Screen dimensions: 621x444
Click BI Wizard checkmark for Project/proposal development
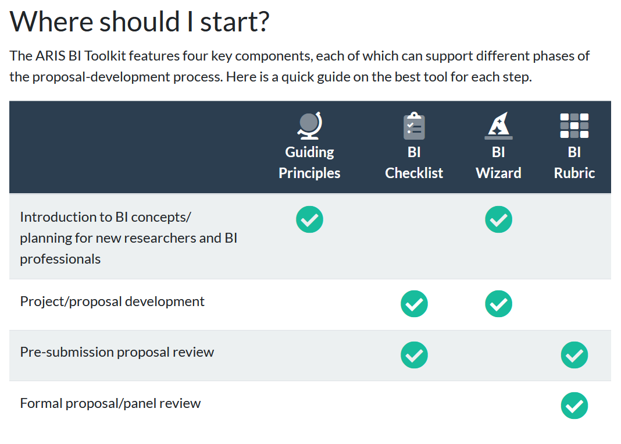click(498, 304)
